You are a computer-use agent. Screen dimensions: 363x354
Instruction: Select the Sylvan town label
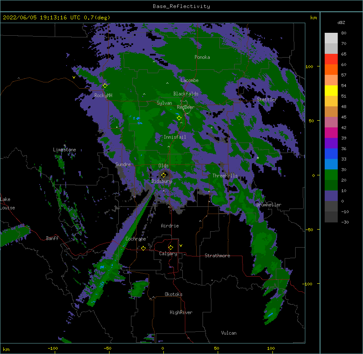tap(164, 103)
